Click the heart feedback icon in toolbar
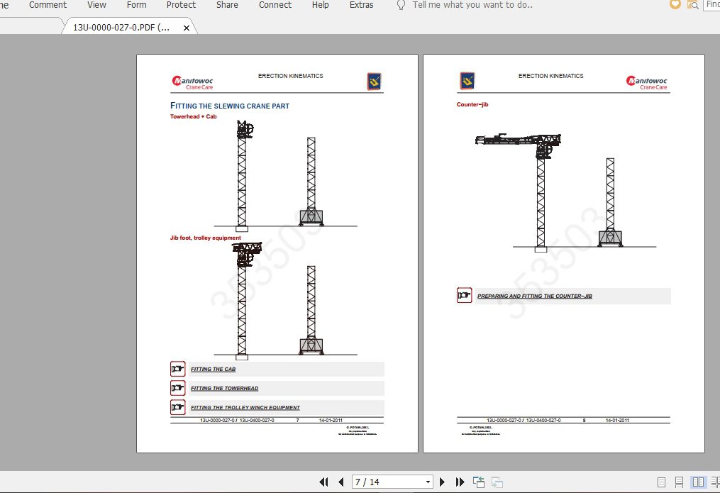 (674, 5)
